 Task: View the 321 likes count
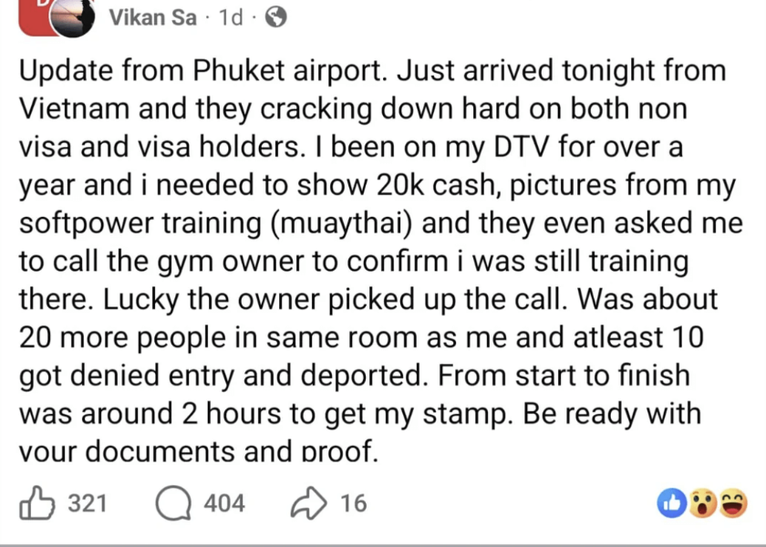click(x=88, y=503)
